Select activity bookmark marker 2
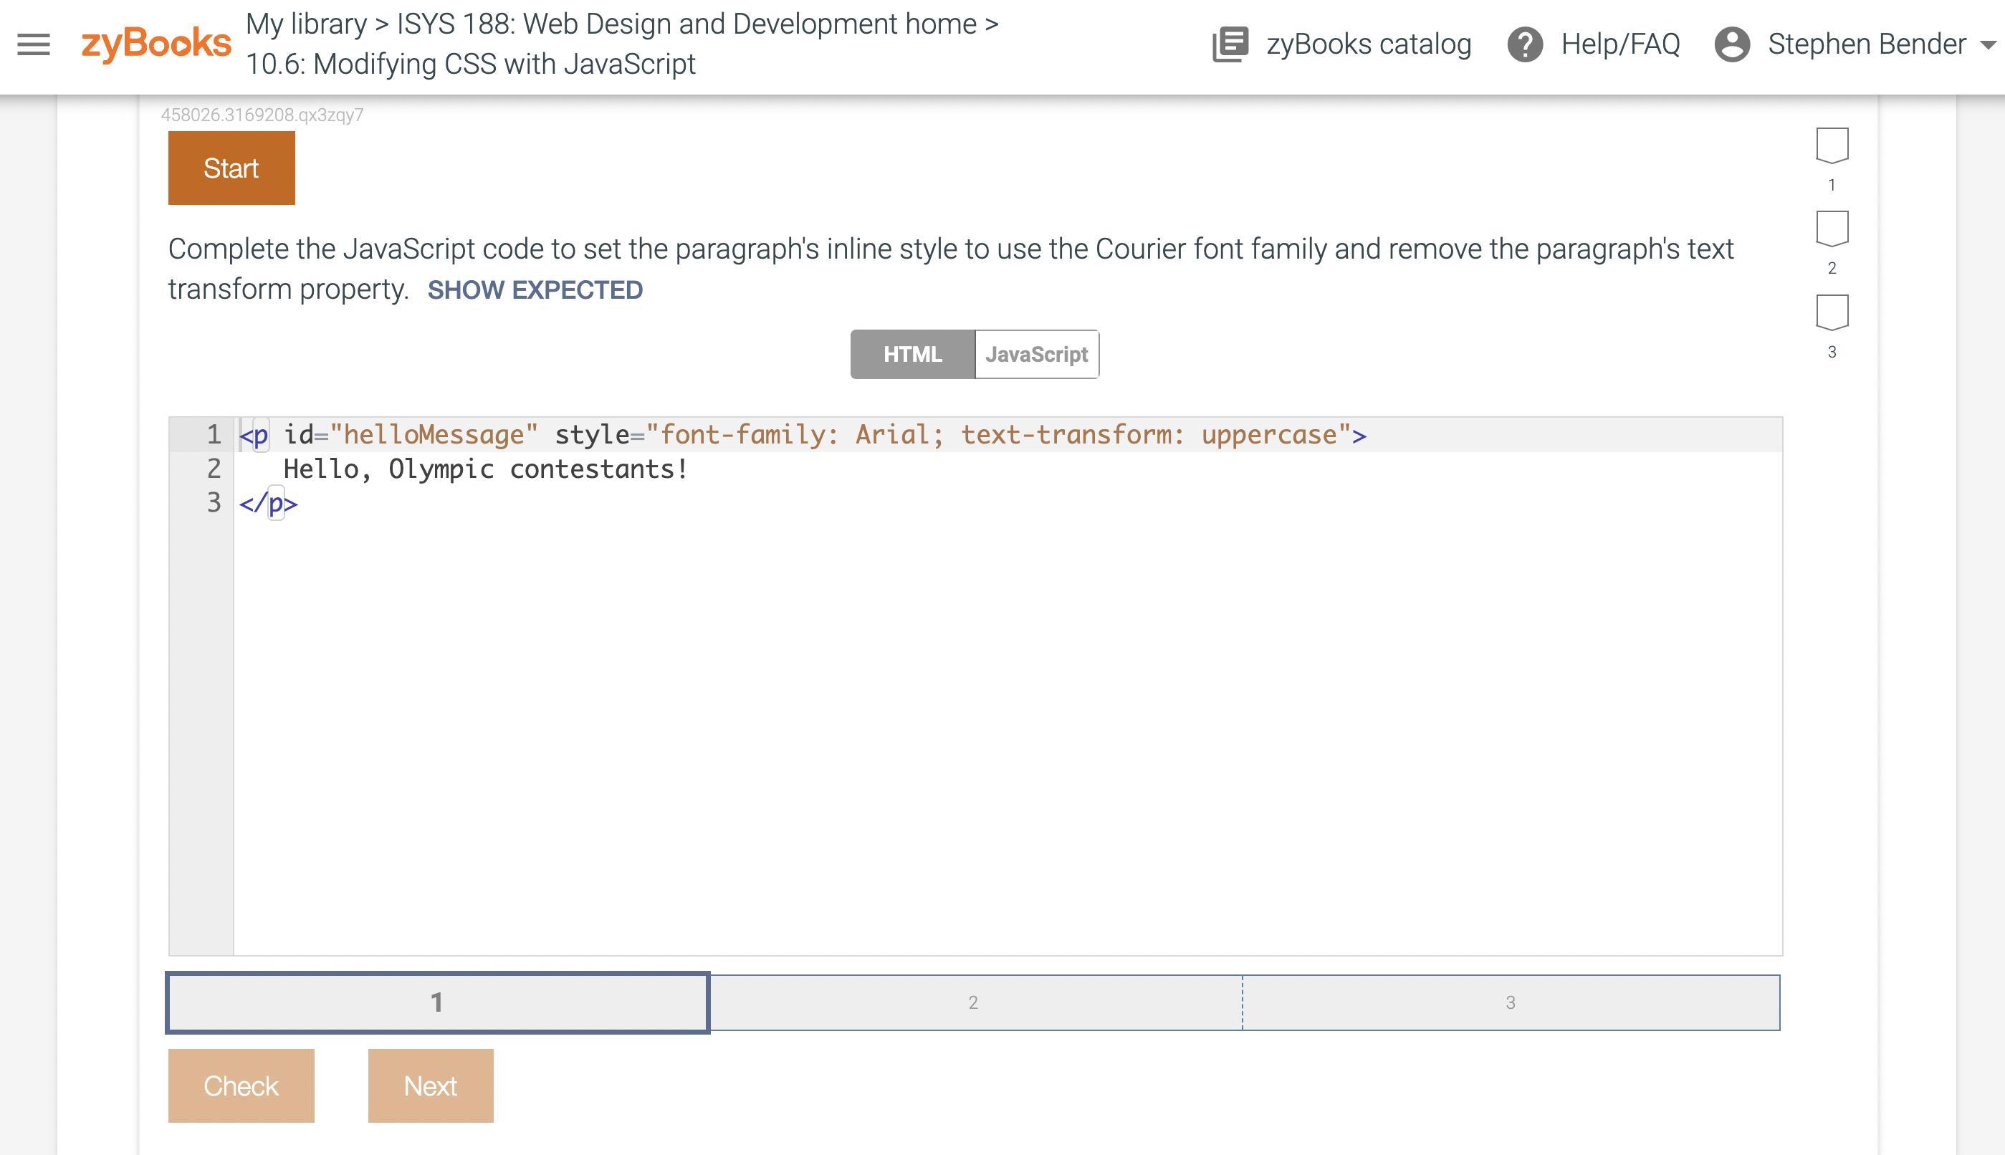 pos(1832,230)
